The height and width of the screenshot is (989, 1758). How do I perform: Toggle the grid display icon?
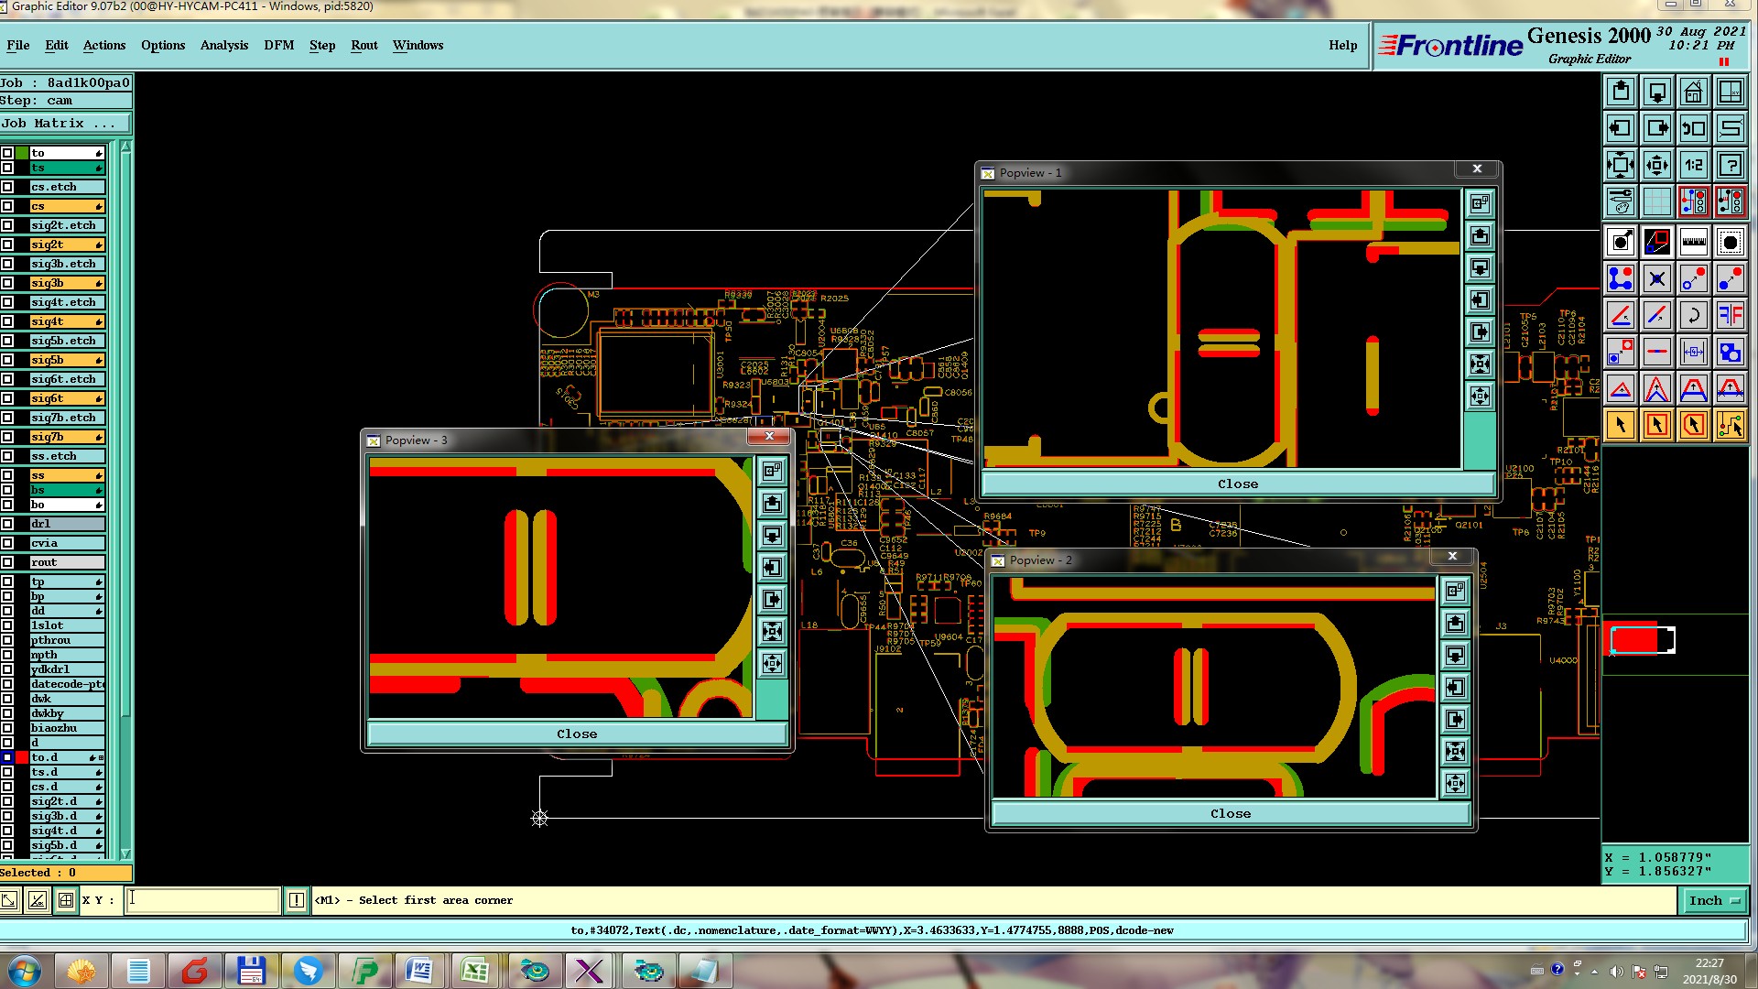1656,201
